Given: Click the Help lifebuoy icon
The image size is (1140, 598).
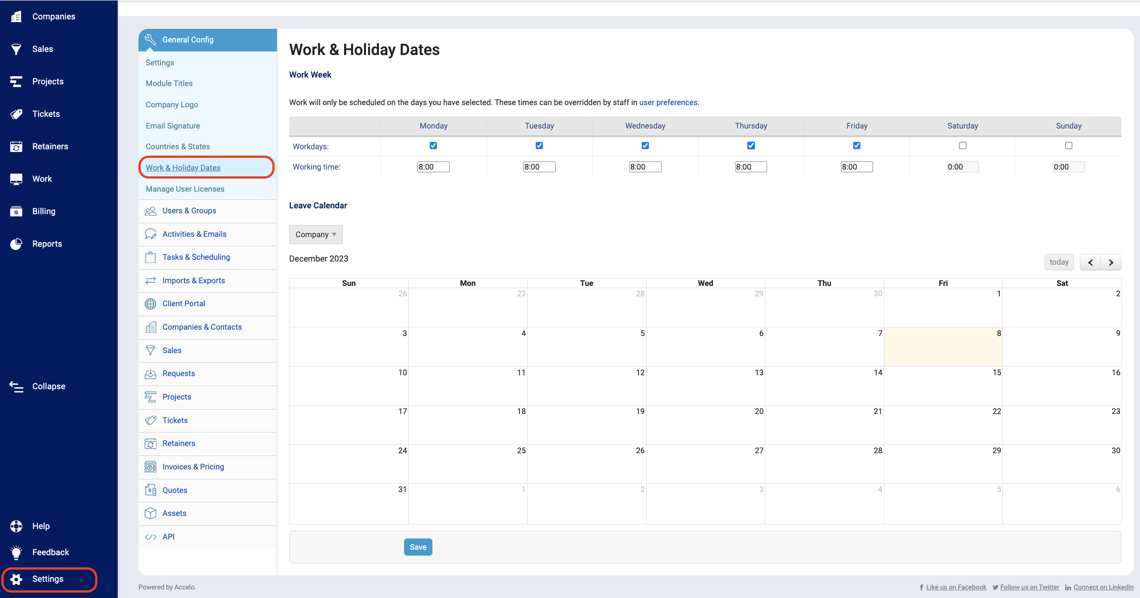Looking at the screenshot, I should pyautogui.click(x=16, y=526).
